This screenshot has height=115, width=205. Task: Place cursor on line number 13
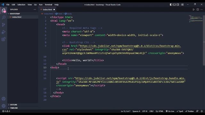click(x=45, y=67)
